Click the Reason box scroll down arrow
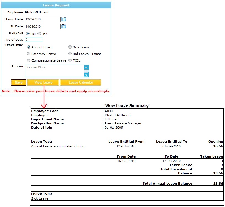 point(86,75)
